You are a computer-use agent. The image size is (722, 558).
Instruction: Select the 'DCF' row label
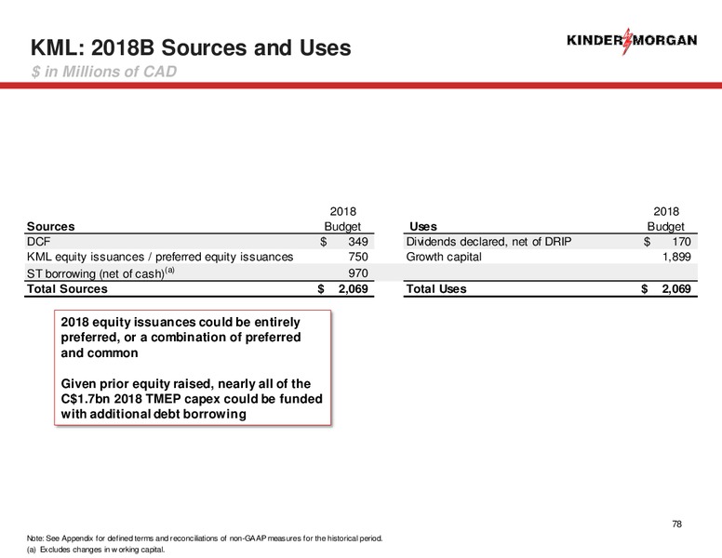pos(39,242)
